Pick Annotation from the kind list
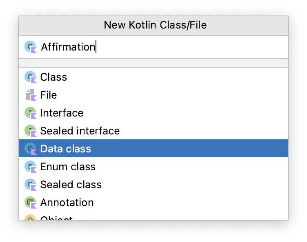The height and width of the screenshot is (242, 307). [x=67, y=202]
